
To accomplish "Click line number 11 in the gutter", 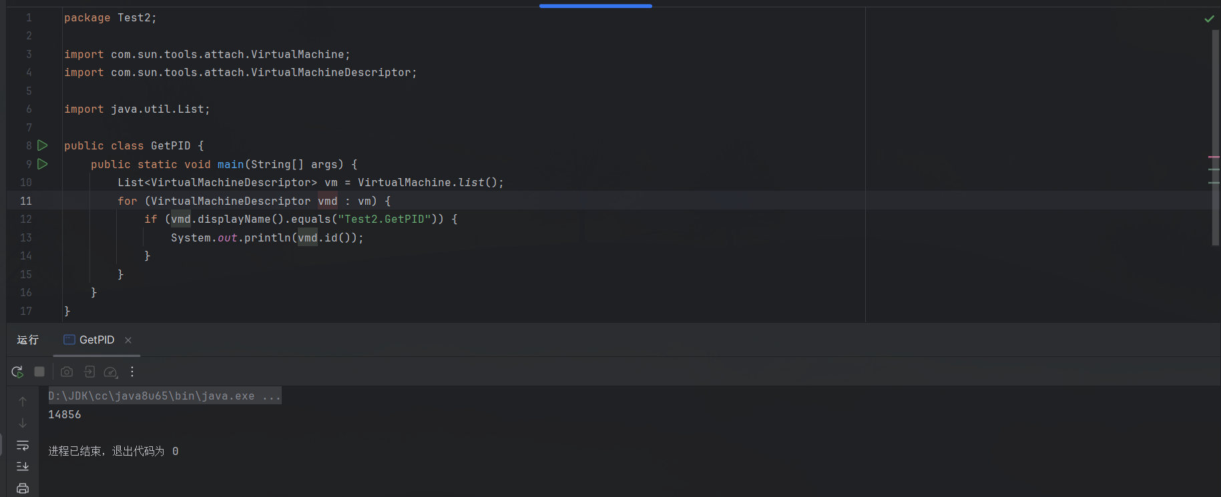I will click(x=26, y=201).
